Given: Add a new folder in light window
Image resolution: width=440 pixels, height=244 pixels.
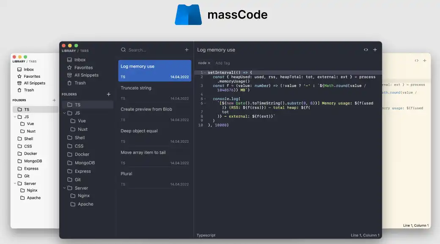Looking at the screenshot, I should pos(54,100).
